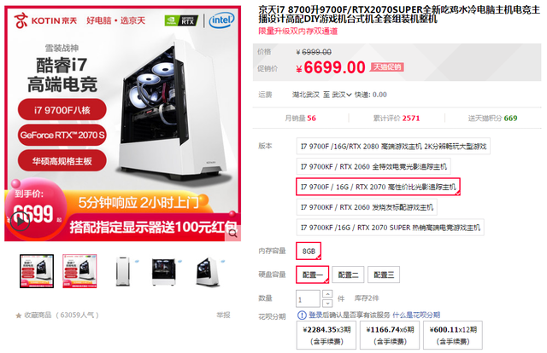This screenshot has width=547, height=353.
Task: Open the 什么是花呗分期 help link
Action: coord(416,315)
